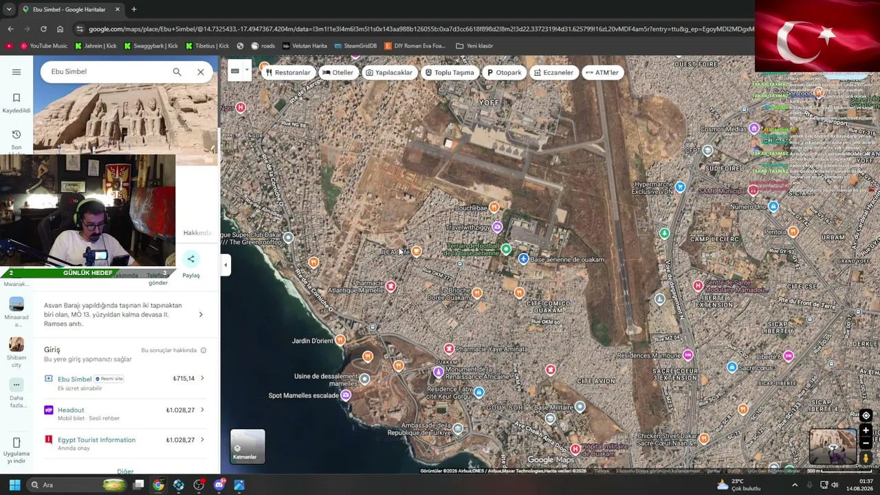Show Bu sonuçlar hakkında info
Viewport: 880px width, 495px height.
(x=203, y=351)
